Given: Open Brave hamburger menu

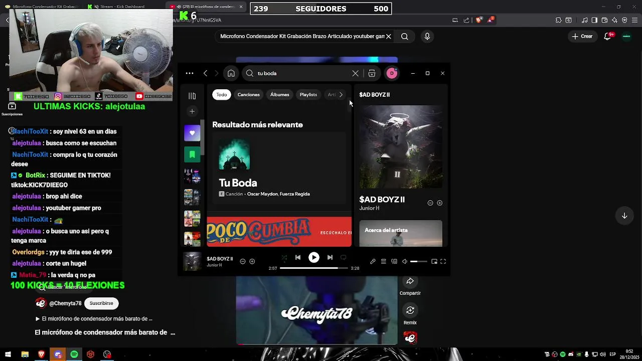Looking at the screenshot, I should pos(635,20).
